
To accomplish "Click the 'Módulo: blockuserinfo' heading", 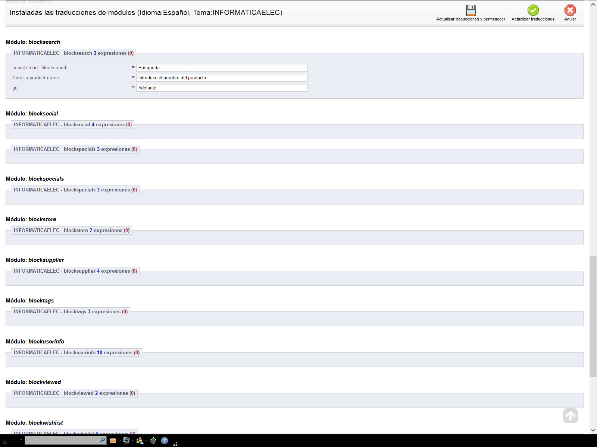I will click(x=35, y=342).
